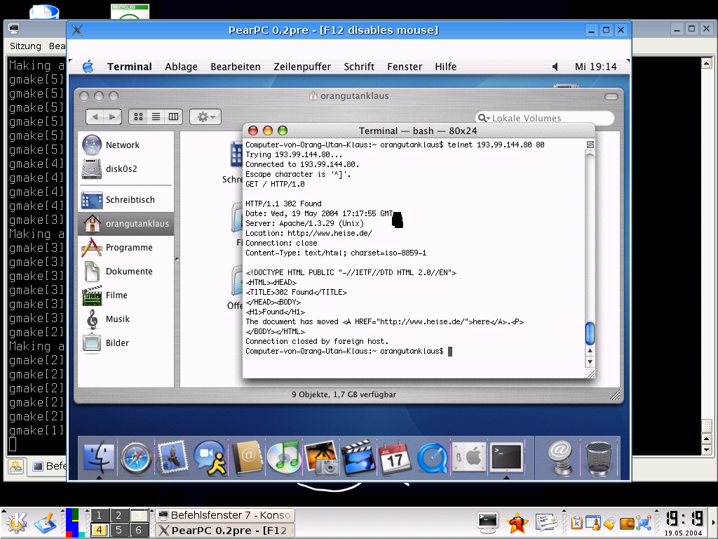The width and height of the screenshot is (718, 539).
Task: Switch Finder to list view
Action: (x=156, y=117)
